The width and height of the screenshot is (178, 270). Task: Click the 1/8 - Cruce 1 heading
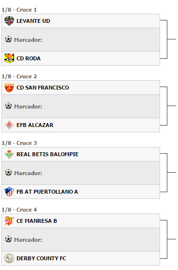click(x=19, y=10)
